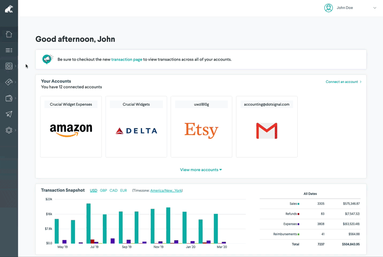This screenshot has height=257, width=383.
Task: Open the transactions list icon in sidebar
Action: pos(9,50)
